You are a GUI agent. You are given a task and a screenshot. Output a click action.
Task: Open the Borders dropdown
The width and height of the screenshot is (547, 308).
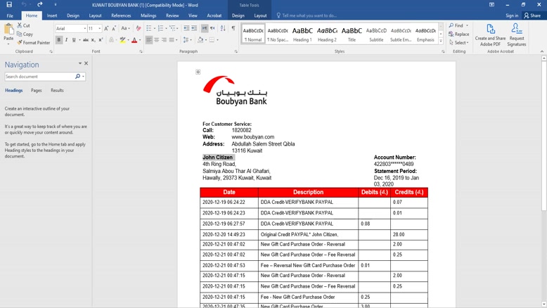click(217, 40)
